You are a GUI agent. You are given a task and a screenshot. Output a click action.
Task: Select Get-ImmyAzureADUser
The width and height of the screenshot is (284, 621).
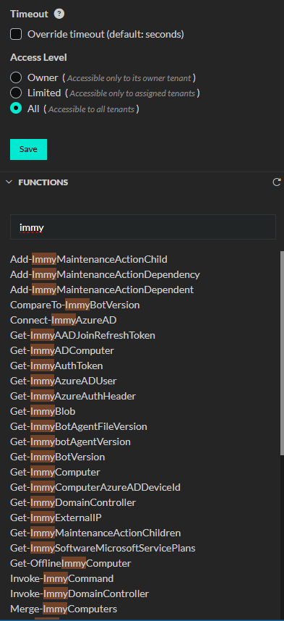click(x=64, y=381)
